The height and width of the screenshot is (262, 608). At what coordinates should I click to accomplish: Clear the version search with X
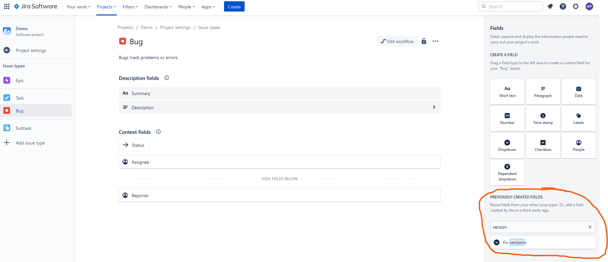590,227
